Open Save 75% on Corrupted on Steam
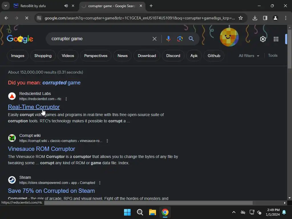The height and width of the screenshot is (219, 292). 51,191
